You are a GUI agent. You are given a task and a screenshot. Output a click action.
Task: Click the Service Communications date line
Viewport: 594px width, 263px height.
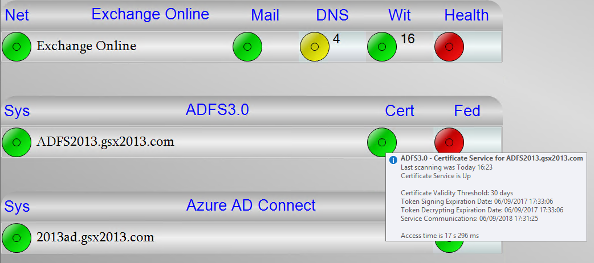(x=470, y=219)
